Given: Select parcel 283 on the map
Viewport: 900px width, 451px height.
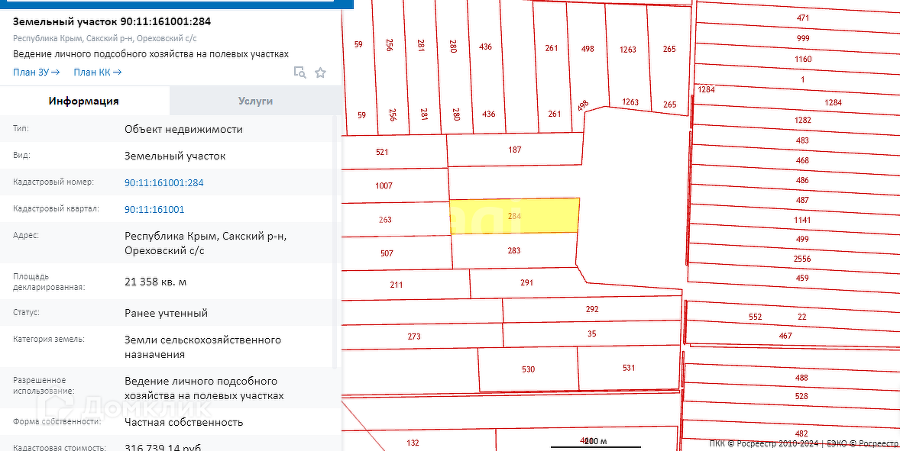Looking at the screenshot, I should point(513,250).
